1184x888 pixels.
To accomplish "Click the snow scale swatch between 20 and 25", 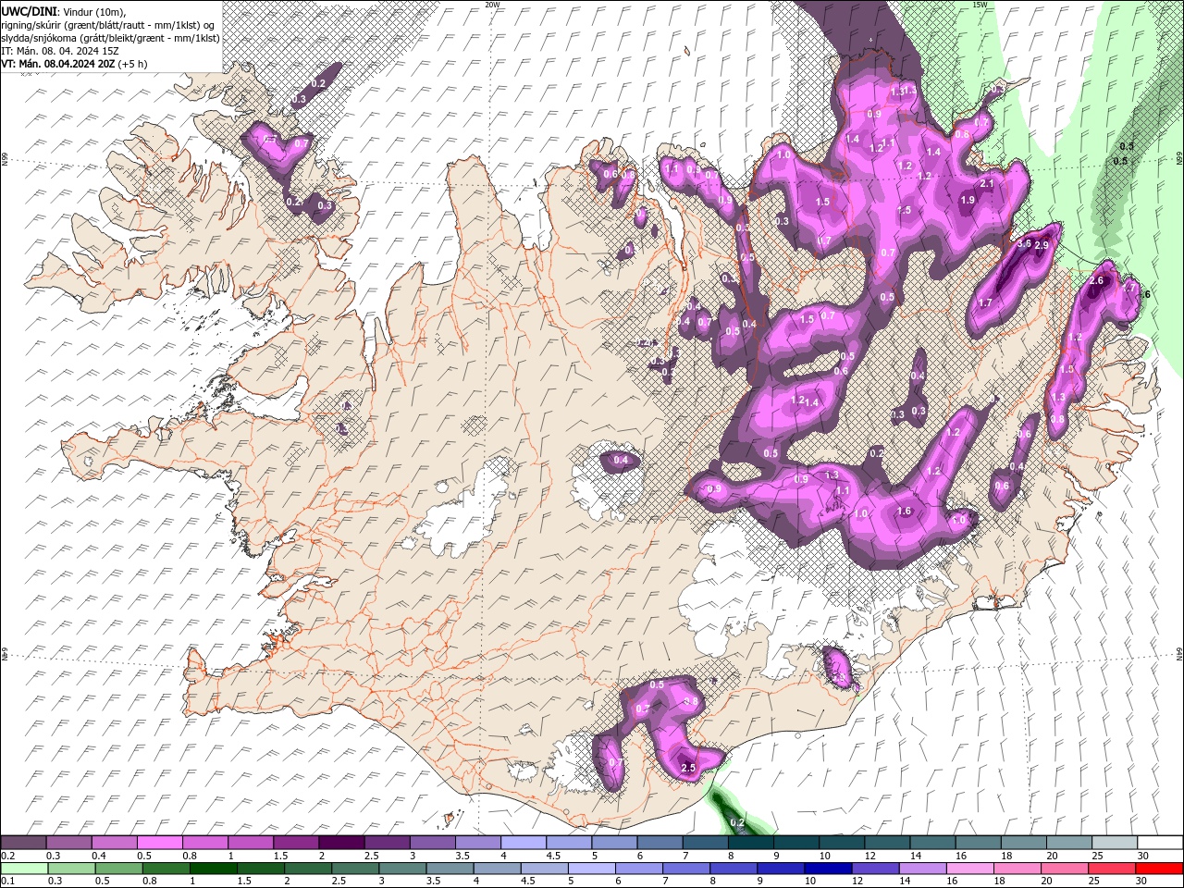I will pyautogui.click(x=1067, y=842).
